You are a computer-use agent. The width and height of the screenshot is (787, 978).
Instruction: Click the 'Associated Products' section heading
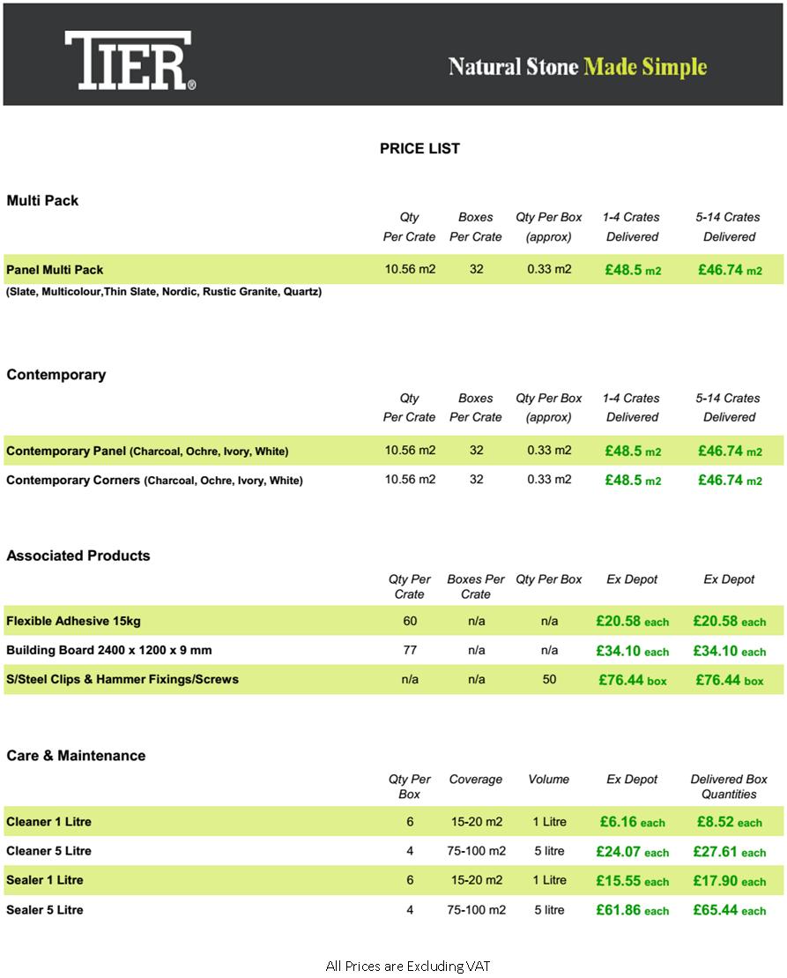(x=78, y=555)
